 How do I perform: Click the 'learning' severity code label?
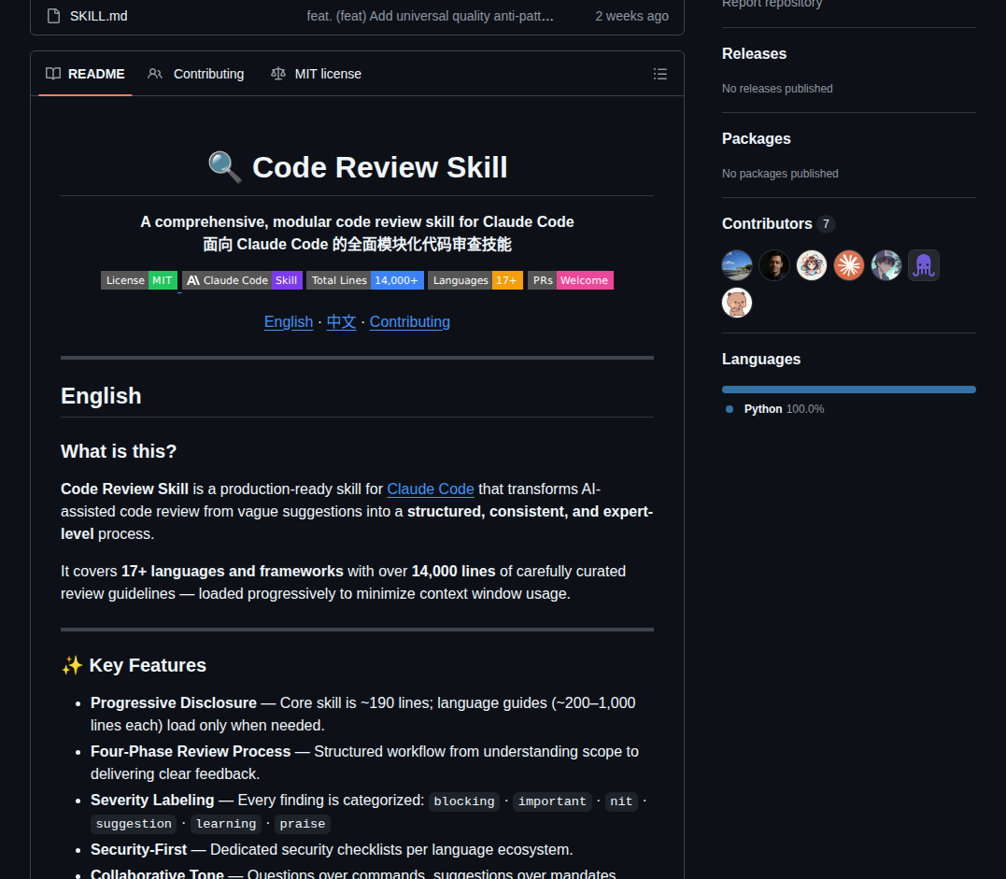pyautogui.click(x=226, y=824)
